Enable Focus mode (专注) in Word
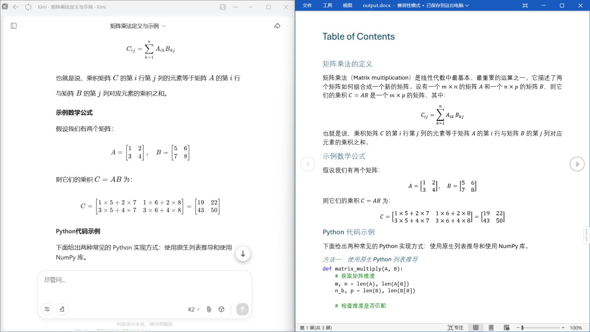The height and width of the screenshot is (332, 590). click(x=455, y=328)
